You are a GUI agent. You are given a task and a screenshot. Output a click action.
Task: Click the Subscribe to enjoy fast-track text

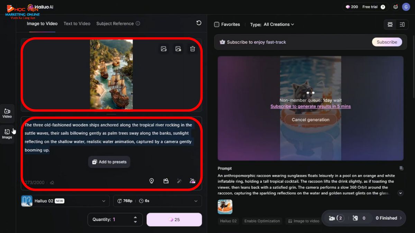point(257,42)
